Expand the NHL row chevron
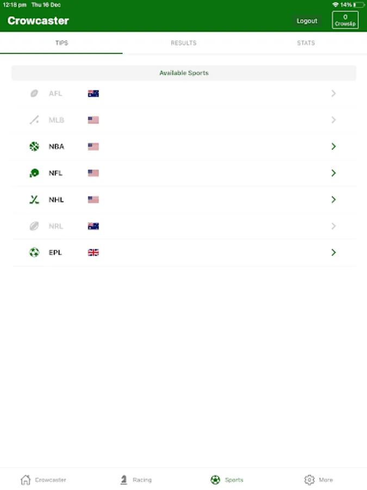This screenshot has width=367, height=490. point(333,200)
